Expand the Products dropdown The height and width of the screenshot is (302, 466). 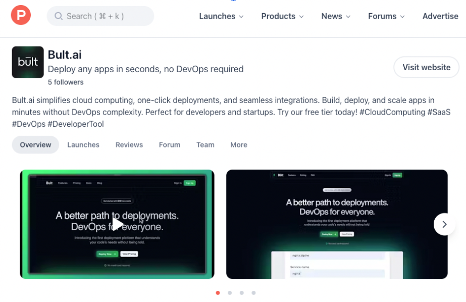(x=282, y=16)
